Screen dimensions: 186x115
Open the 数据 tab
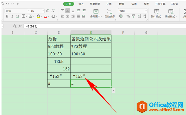pos(121,4)
